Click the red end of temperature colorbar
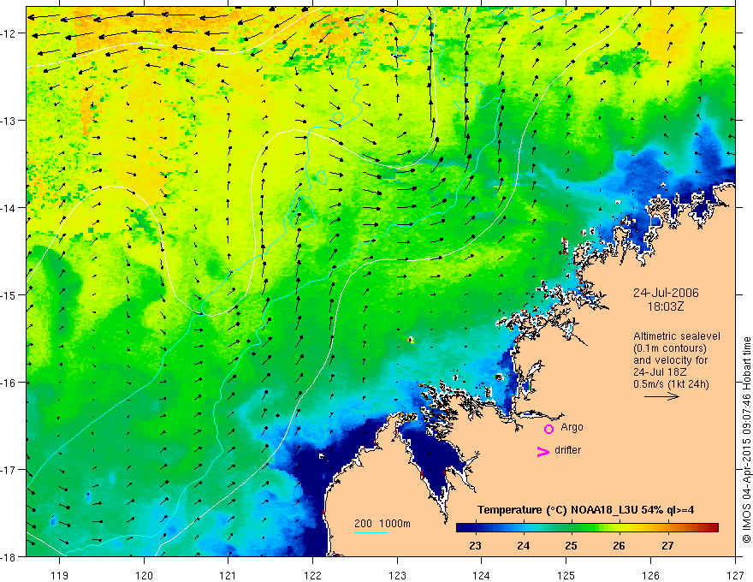Image resolution: width=753 pixels, height=582 pixels. point(713,528)
